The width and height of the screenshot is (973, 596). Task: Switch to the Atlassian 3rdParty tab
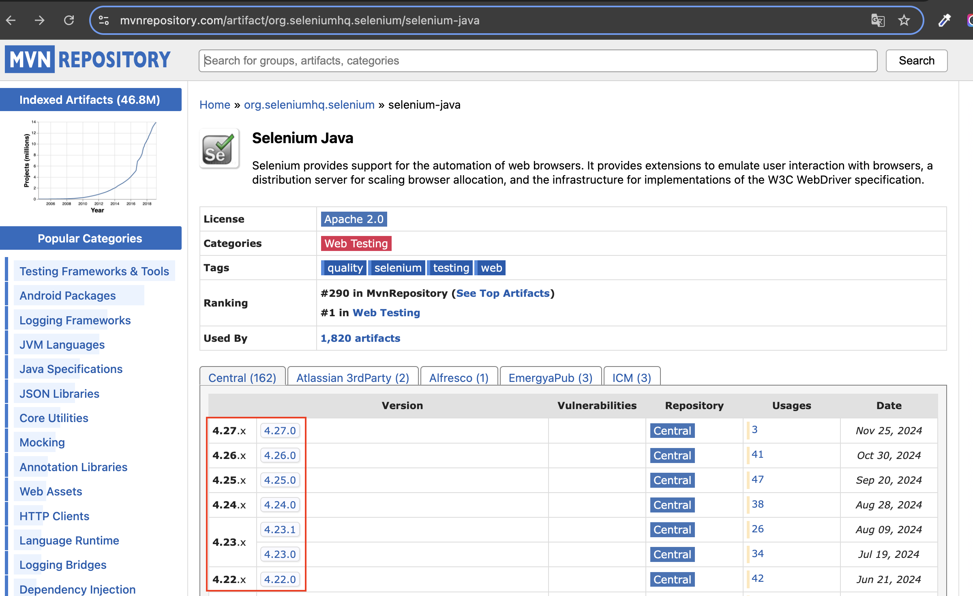pyautogui.click(x=352, y=377)
